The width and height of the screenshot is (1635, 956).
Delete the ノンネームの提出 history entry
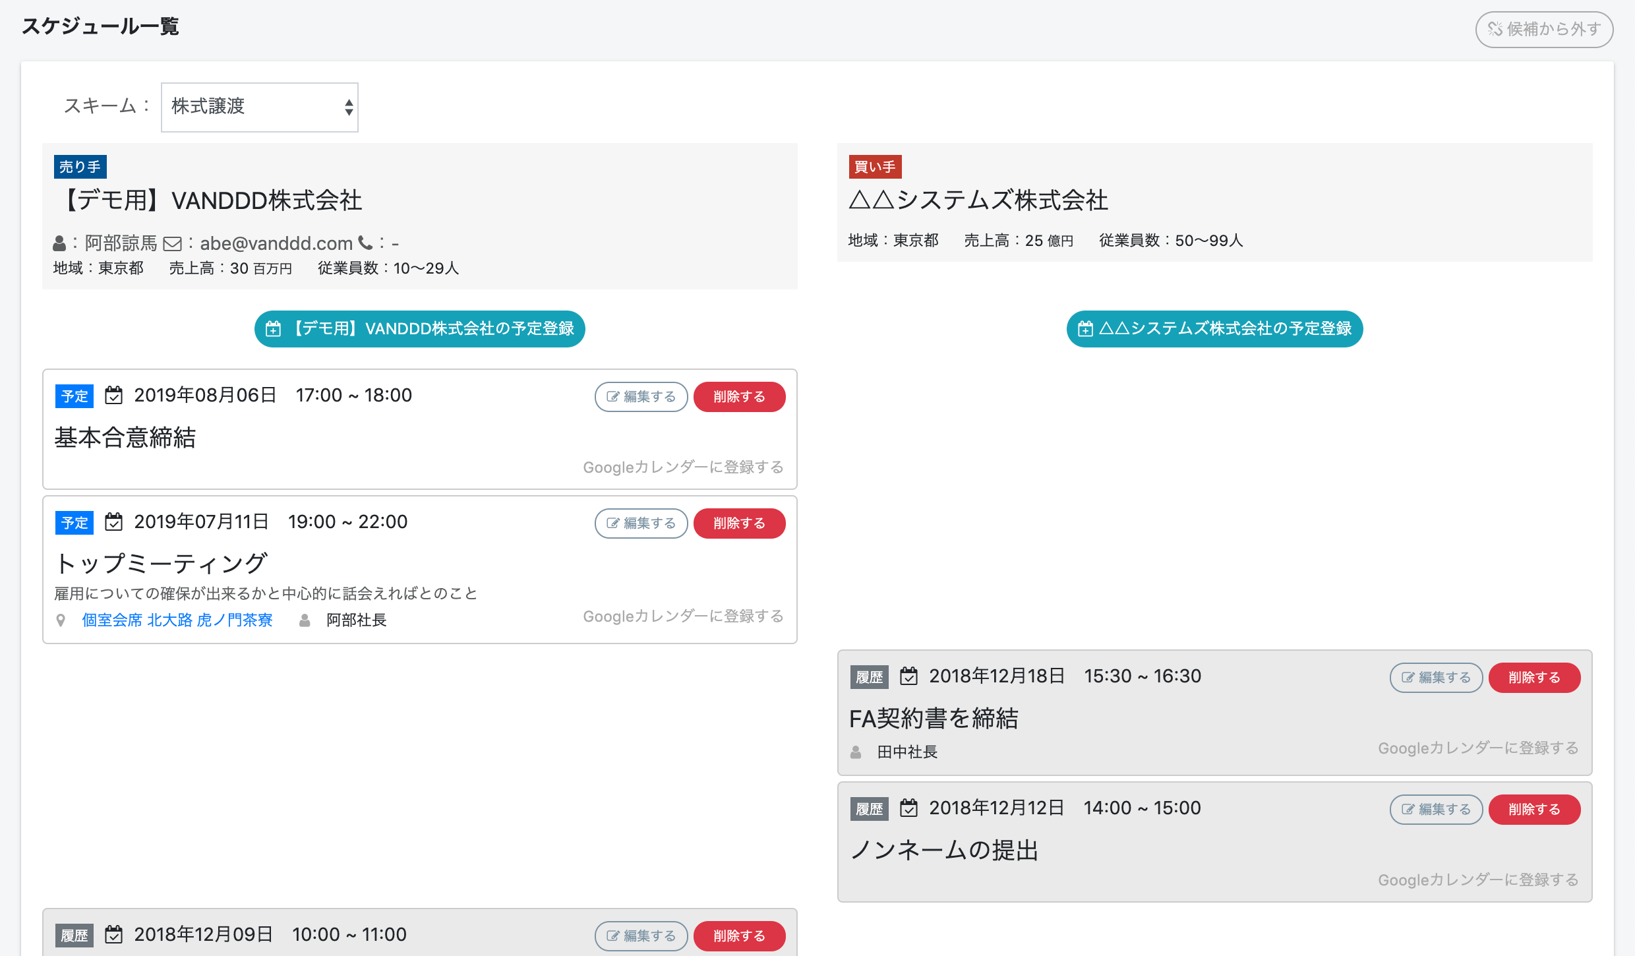tap(1534, 810)
